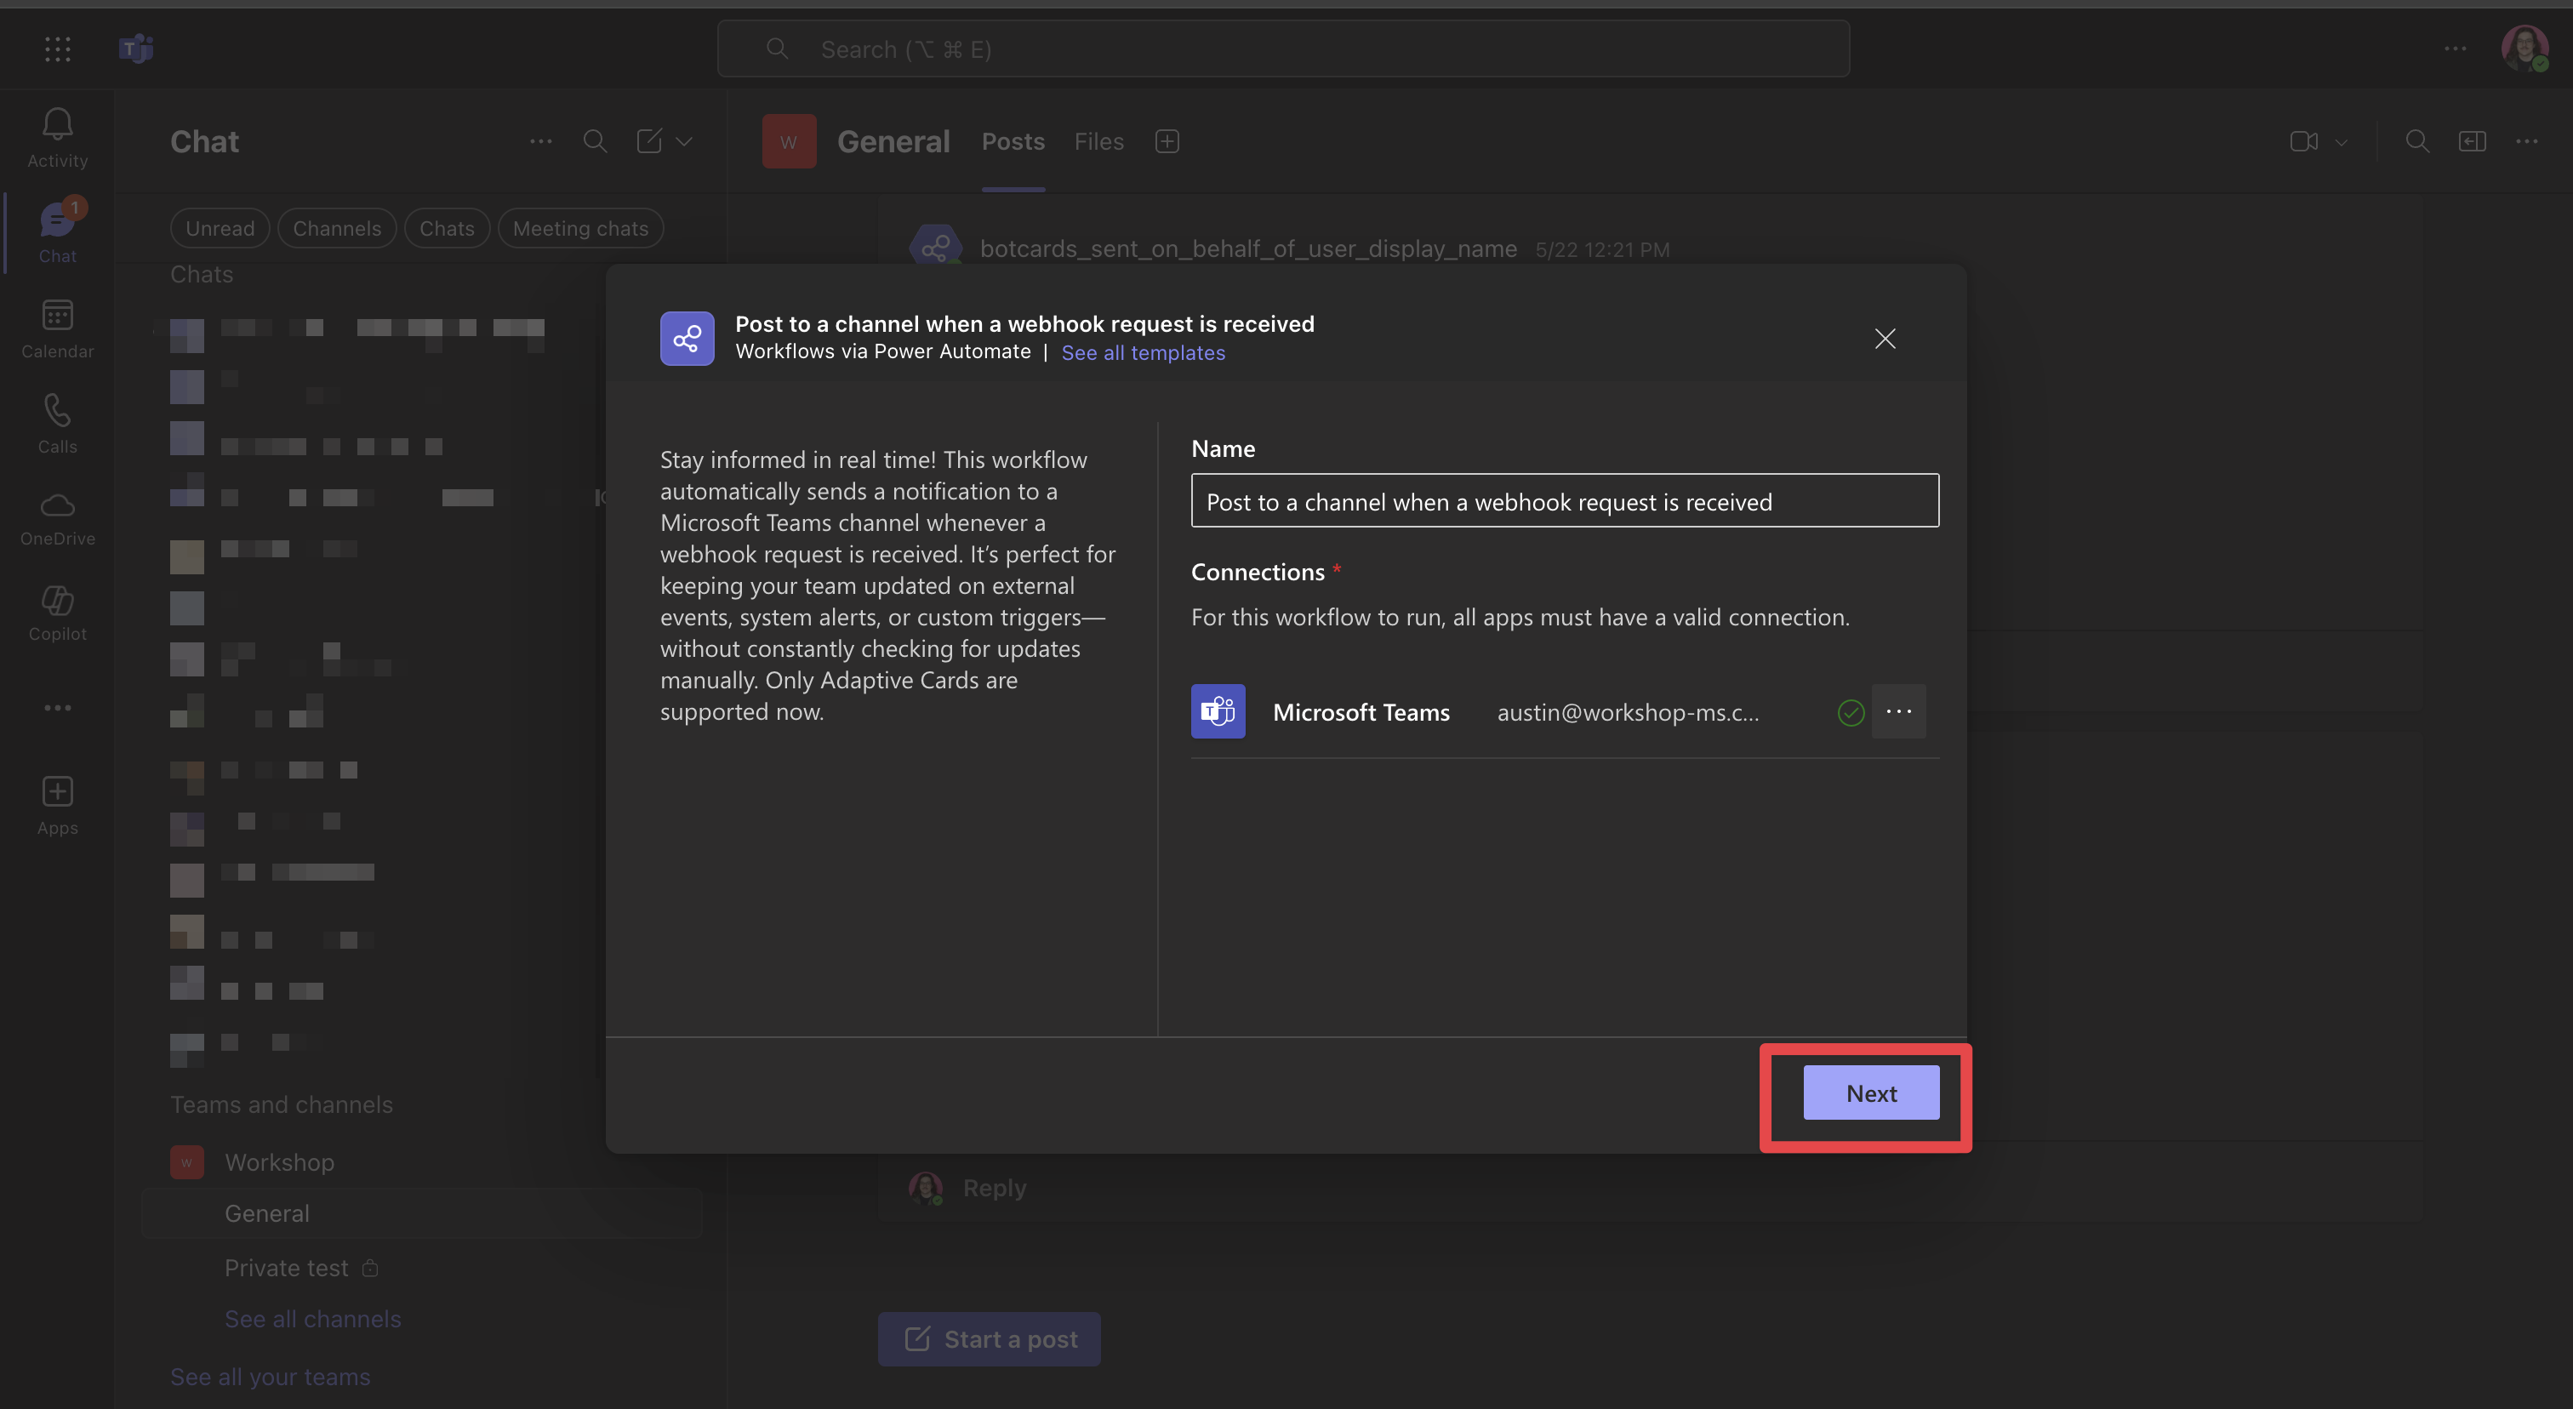This screenshot has height=1409, width=2573.
Task: Filter chats by Channels
Action: pos(337,228)
